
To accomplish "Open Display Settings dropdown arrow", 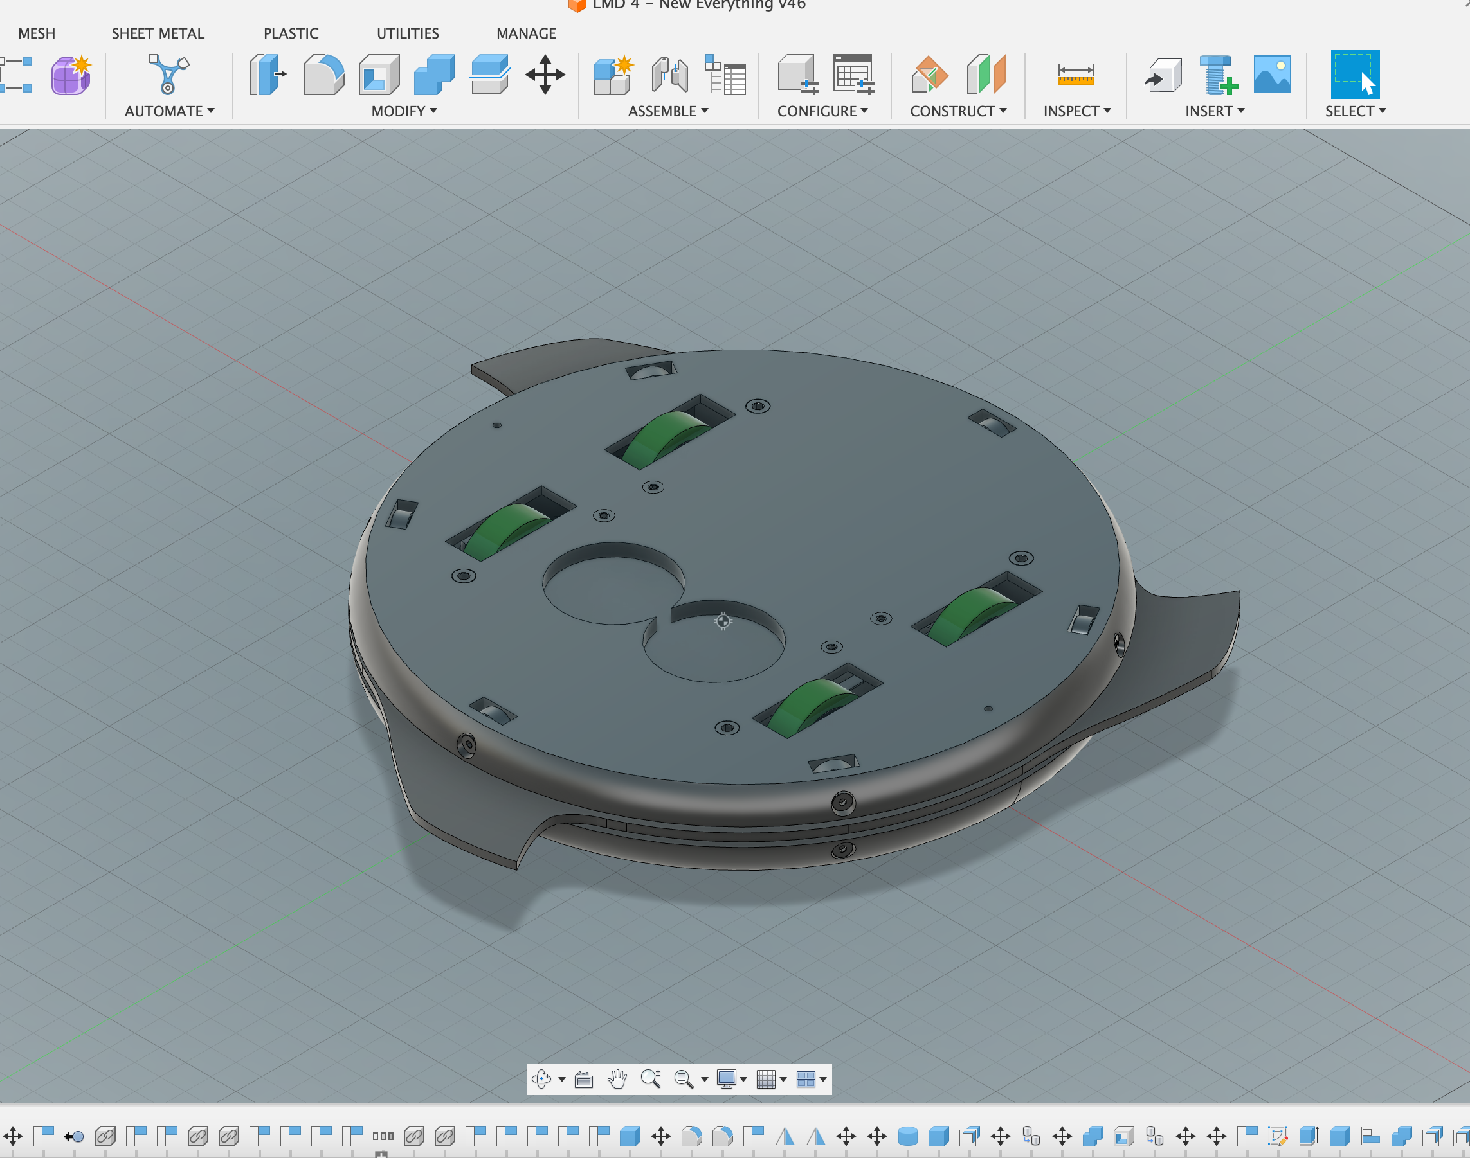I will click(743, 1079).
